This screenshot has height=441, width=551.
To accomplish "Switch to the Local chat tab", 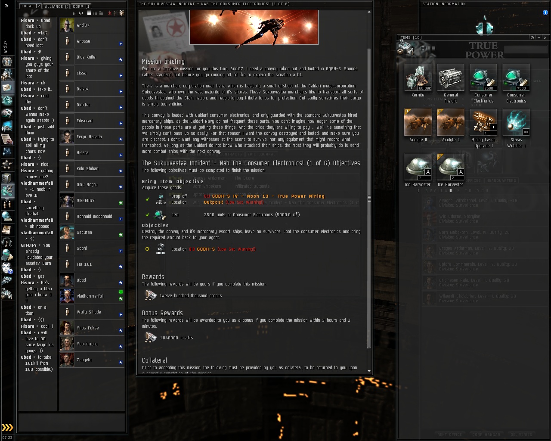I will pos(30,6).
